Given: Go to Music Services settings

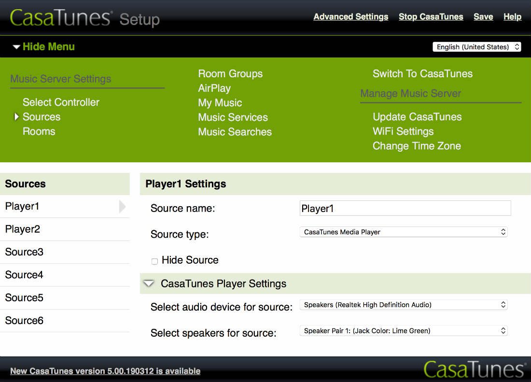Looking at the screenshot, I should [233, 117].
